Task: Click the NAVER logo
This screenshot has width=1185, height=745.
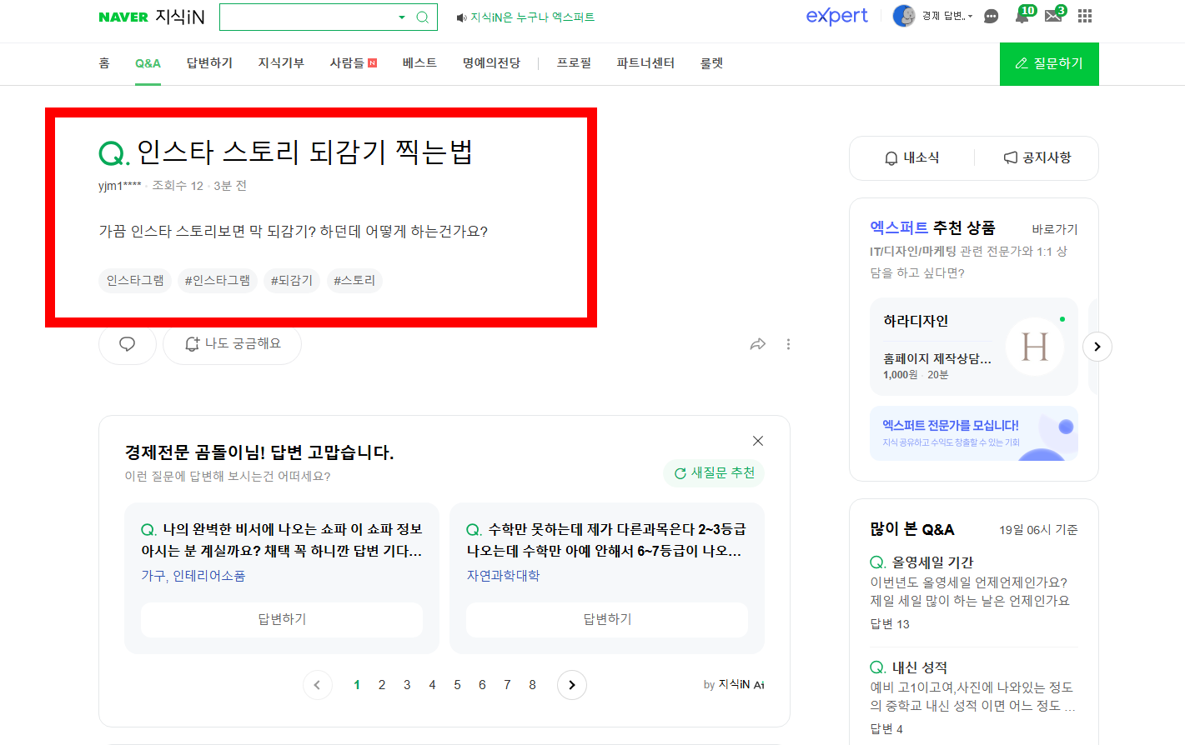Action: [123, 17]
